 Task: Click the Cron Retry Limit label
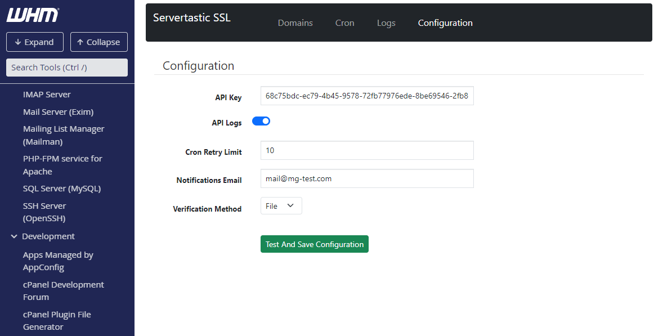[213, 152]
